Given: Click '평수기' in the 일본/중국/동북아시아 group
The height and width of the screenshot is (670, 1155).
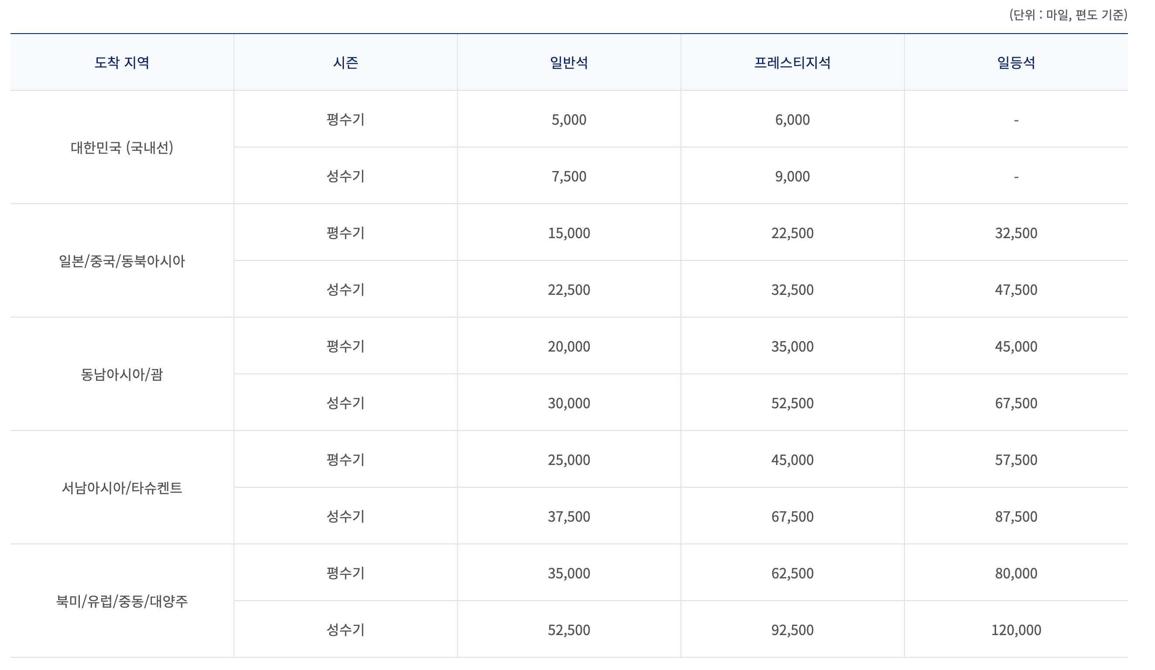Looking at the screenshot, I should [x=347, y=233].
